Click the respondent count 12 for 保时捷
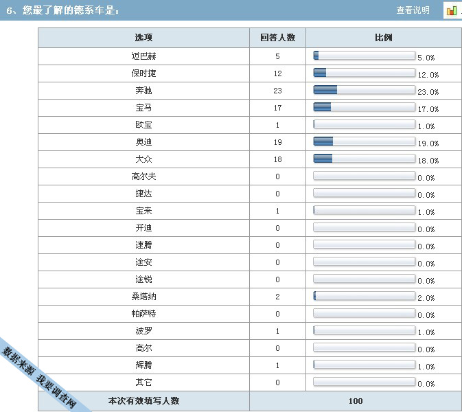The image size is (462, 412). [277, 73]
